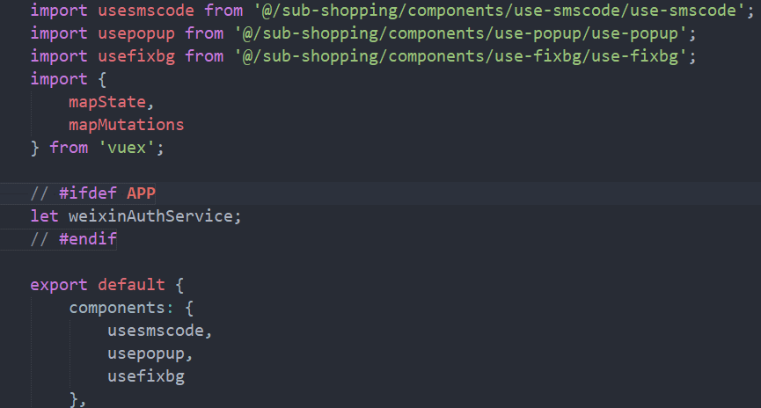Screen dimensions: 761x408
Task: Click the weixinAuthService variable name
Action: [x=151, y=216]
